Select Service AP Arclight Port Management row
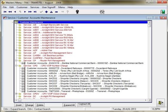 (x=48, y=53)
